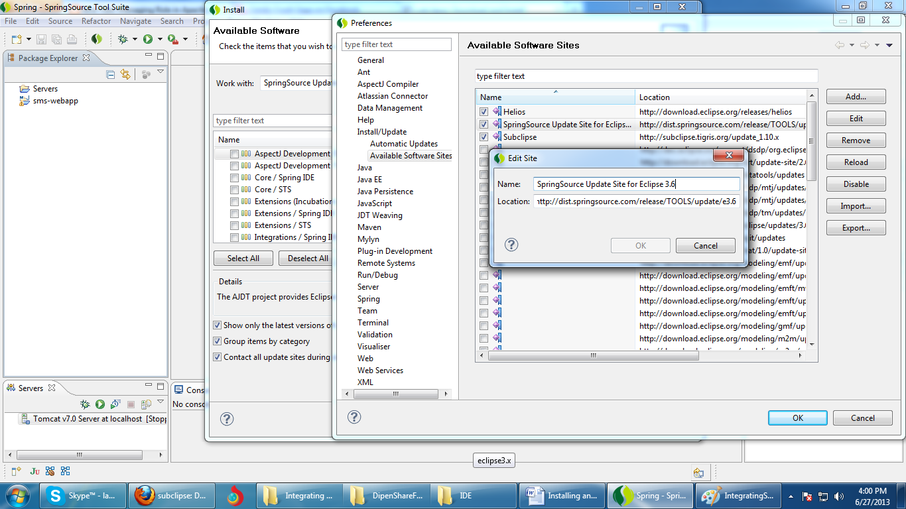Uncheck the Subclipse software site
The width and height of the screenshot is (906, 509).
pyautogui.click(x=484, y=137)
